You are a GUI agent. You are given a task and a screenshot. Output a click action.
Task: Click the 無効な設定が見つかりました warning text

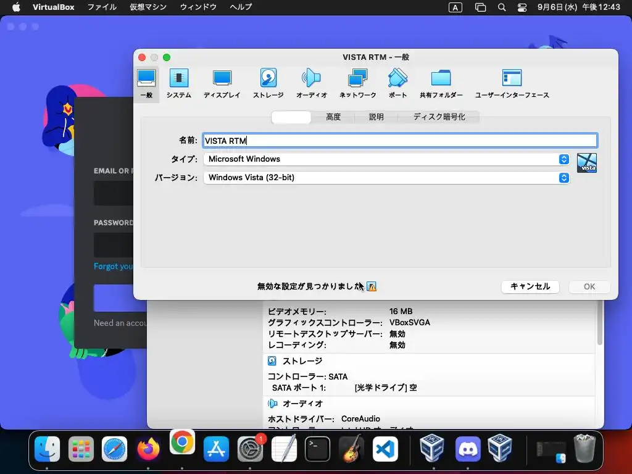(x=310, y=286)
